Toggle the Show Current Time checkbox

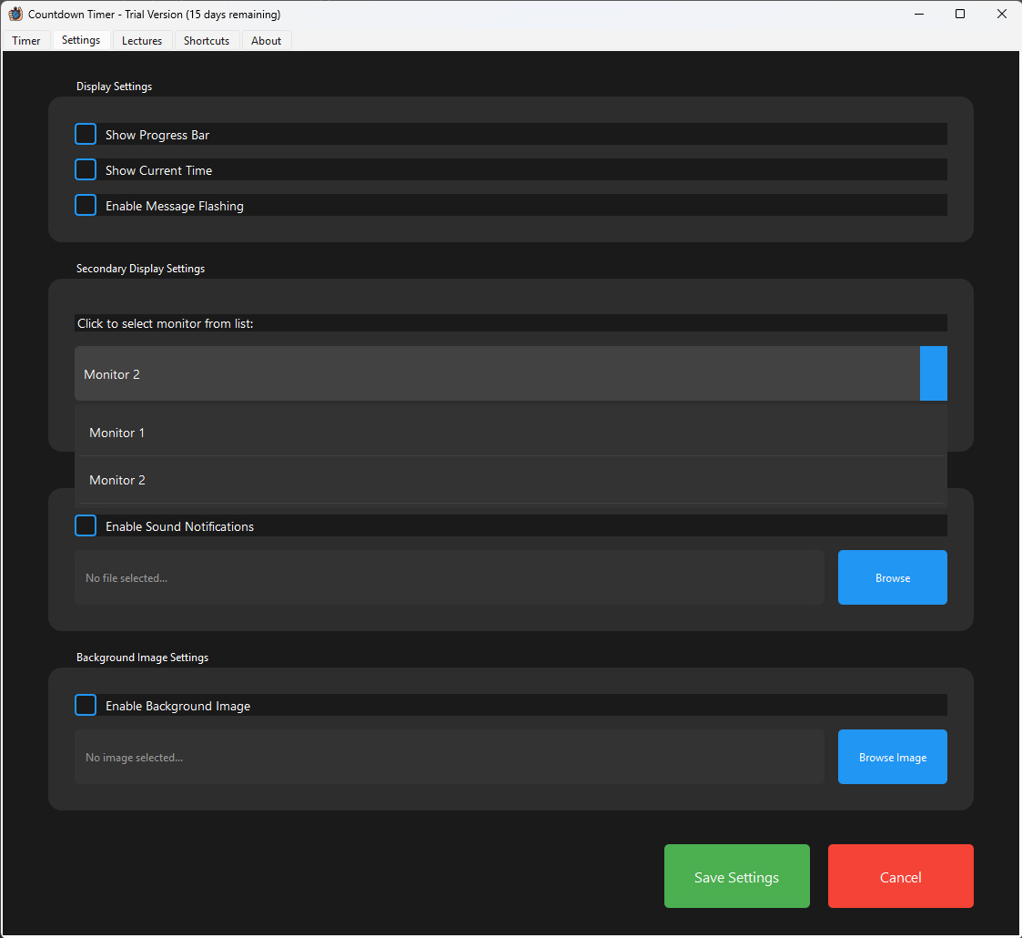(x=86, y=170)
